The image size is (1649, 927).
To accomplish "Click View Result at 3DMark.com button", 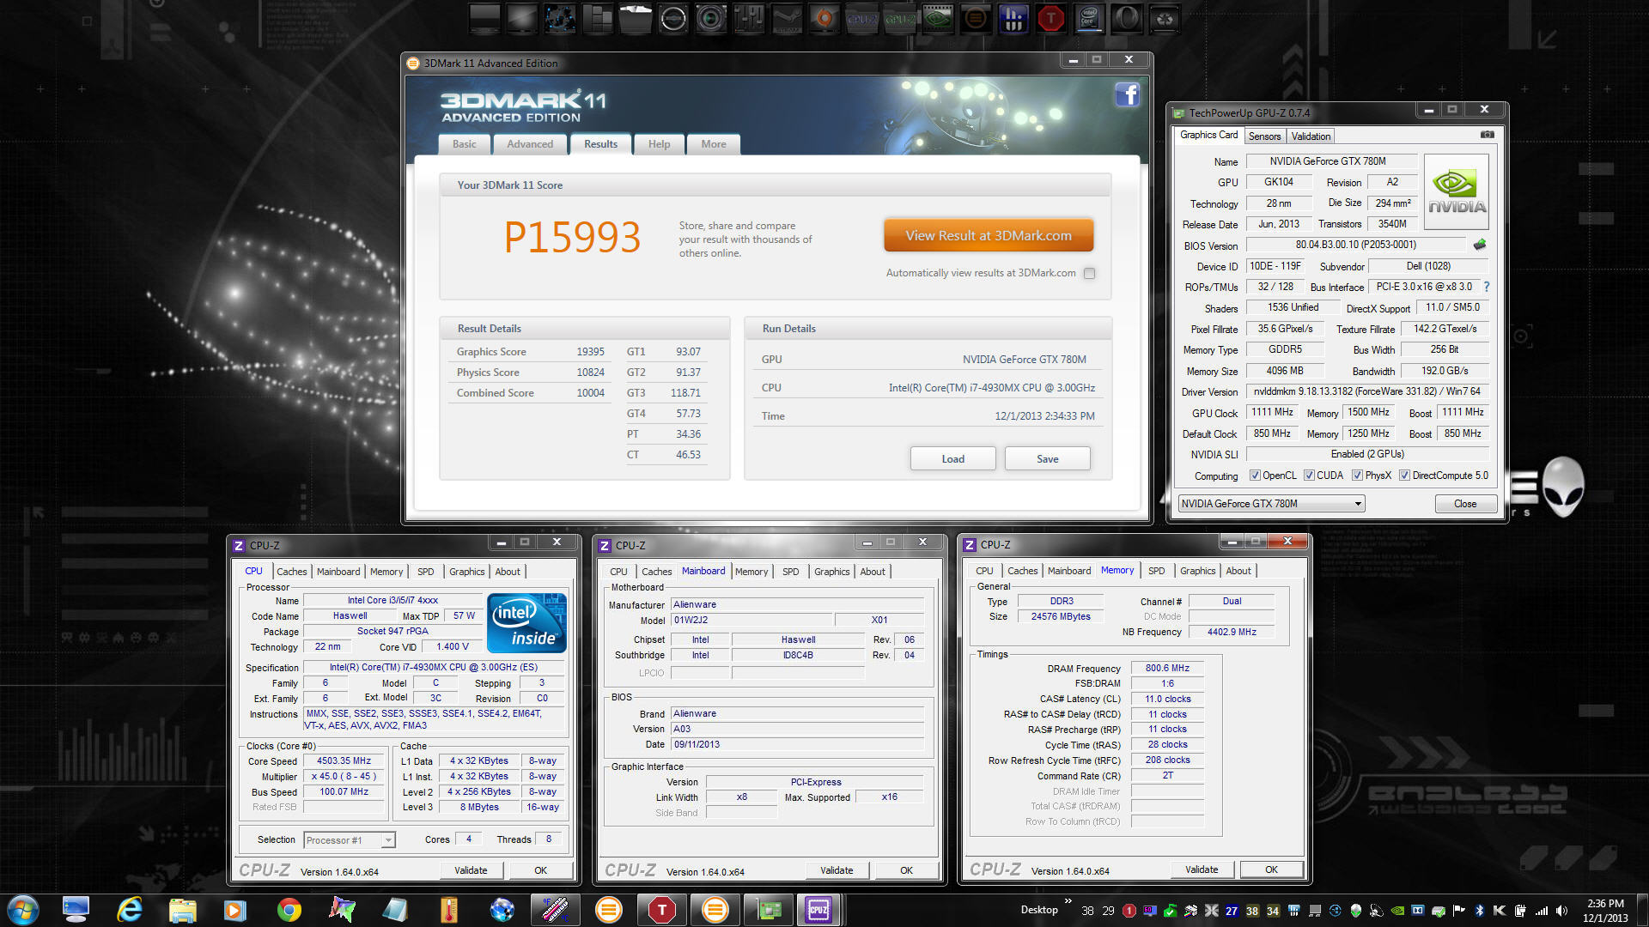I will 989,235.
